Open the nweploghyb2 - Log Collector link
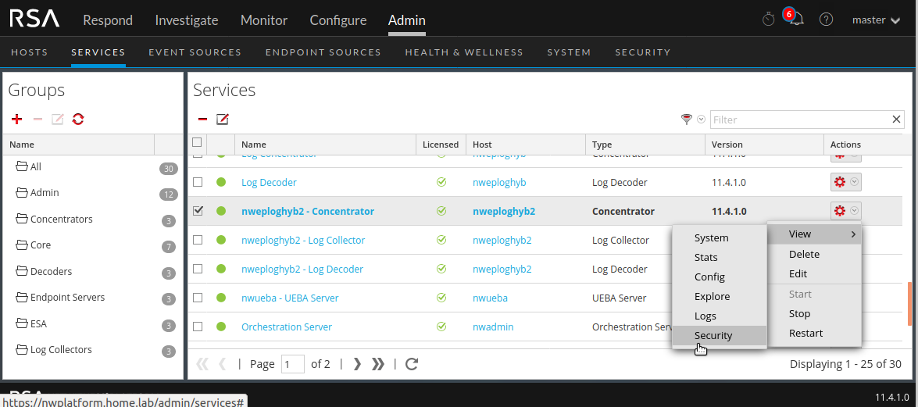Image resolution: width=918 pixels, height=407 pixels. point(303,240)
